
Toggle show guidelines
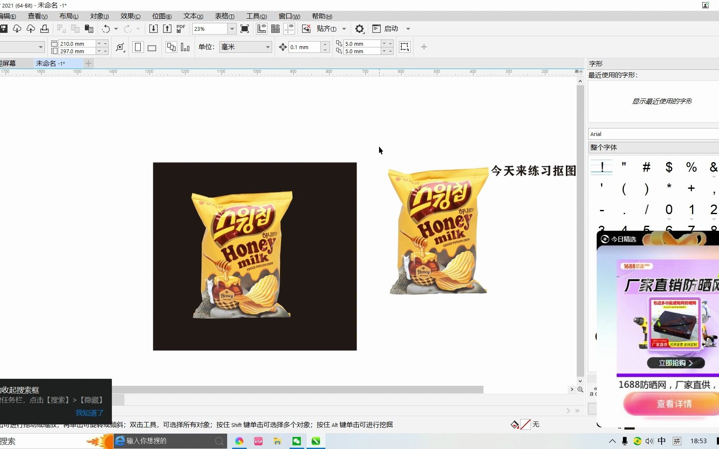(289, 29)
